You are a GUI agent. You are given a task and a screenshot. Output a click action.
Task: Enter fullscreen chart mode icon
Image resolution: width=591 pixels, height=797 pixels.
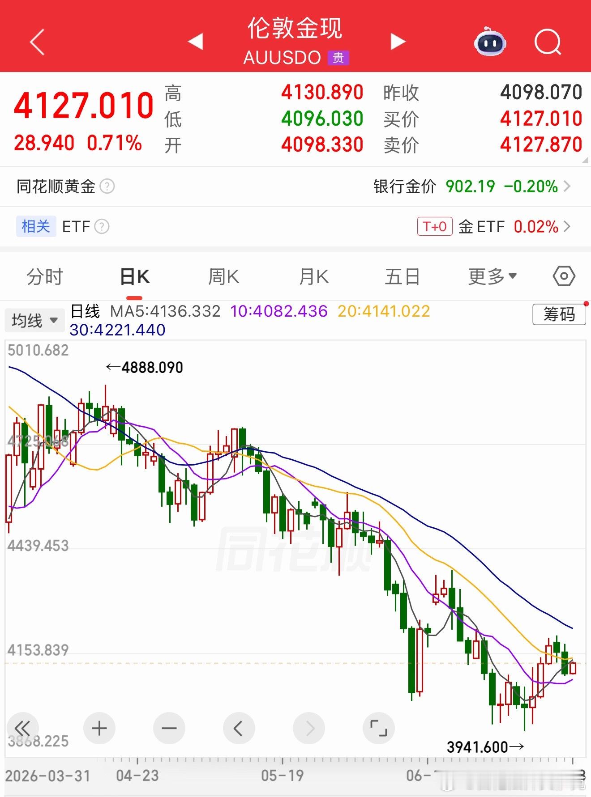tap(378, 728)
